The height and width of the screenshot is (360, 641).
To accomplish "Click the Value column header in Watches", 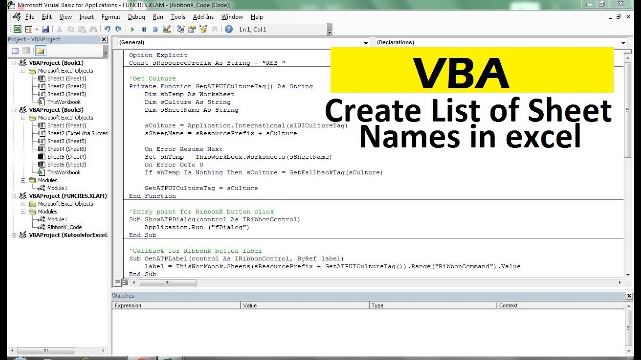I will 305,305.
